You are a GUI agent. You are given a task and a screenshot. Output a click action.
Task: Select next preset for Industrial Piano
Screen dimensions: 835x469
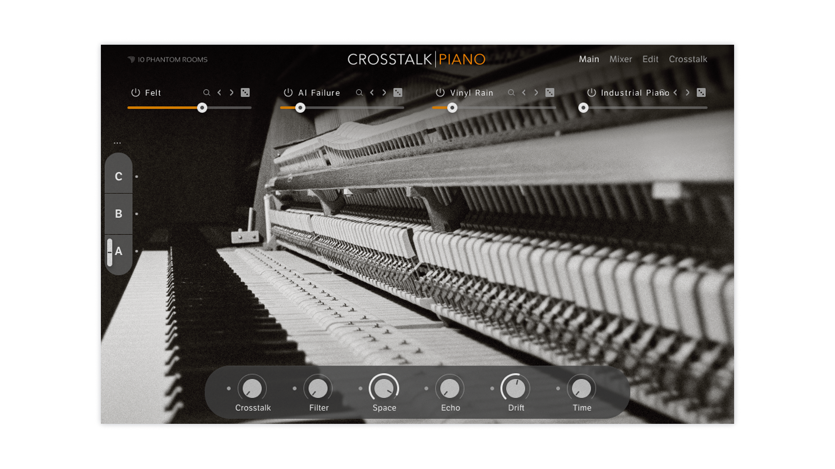coord(688,92)
